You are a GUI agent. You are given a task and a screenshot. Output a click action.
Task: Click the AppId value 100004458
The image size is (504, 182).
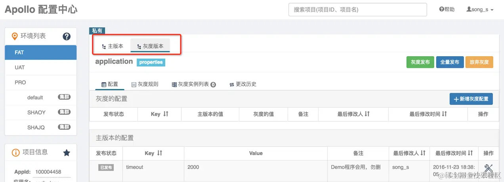48,172
